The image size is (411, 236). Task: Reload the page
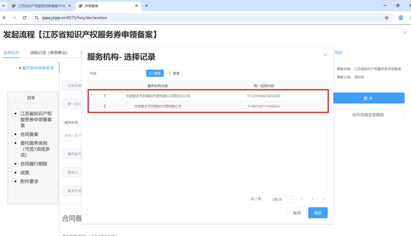pyautogui.click(x=24, y=18)
